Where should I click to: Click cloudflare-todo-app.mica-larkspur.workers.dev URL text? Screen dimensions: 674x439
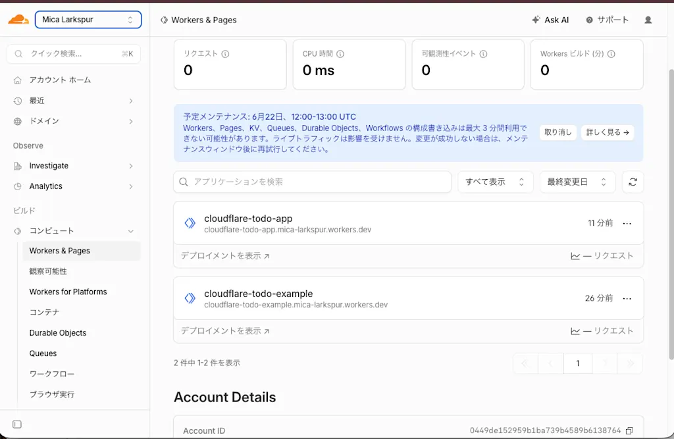[x=288, y=230]
